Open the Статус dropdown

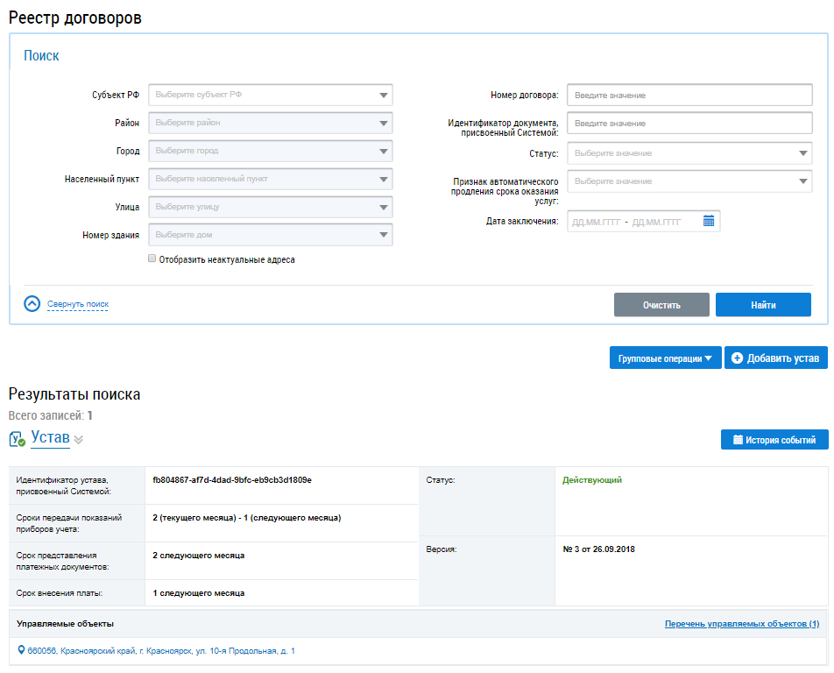[x=689, y=153]
